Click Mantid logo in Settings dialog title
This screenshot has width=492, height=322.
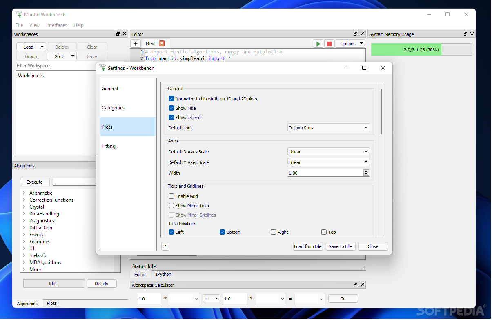click(102, 68)
